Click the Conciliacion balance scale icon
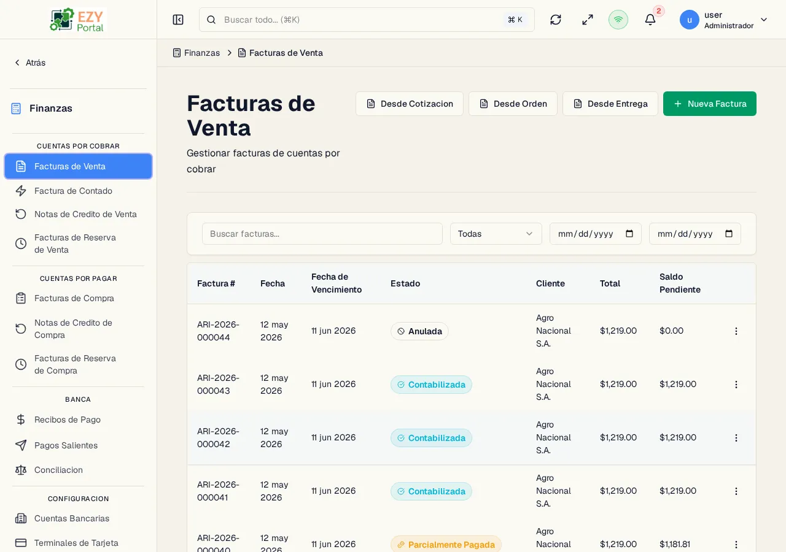Screen dimensions: 786x552 click(x=21, y=470)
